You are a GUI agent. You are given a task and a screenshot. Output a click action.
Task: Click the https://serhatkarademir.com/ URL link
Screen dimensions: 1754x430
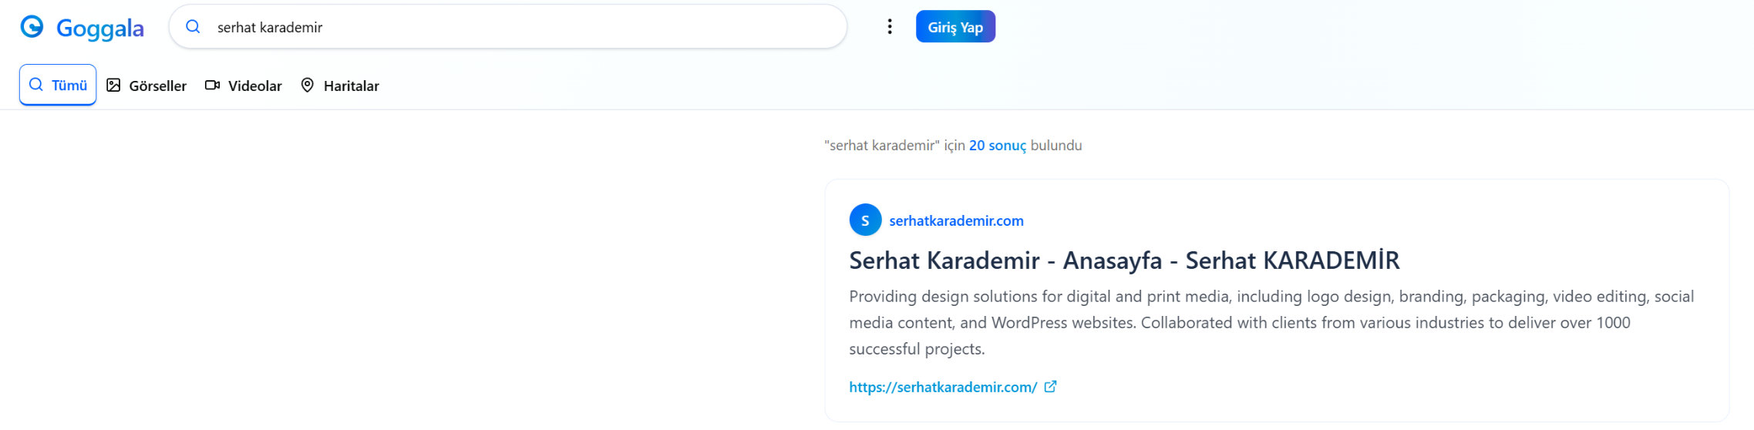coord(943,387)
